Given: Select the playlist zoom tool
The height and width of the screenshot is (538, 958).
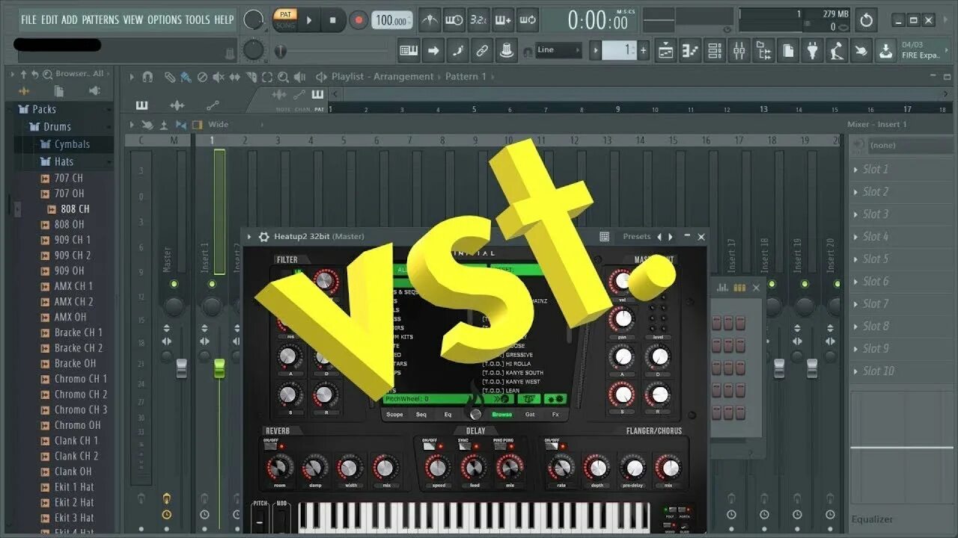Looking at the screenshot, I should (x=284, y=77).
